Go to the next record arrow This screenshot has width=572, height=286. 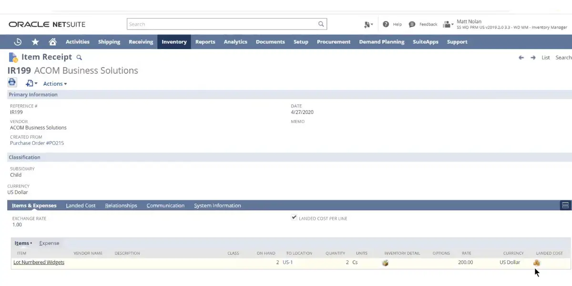pyautogui.click(x=533, y=58)
